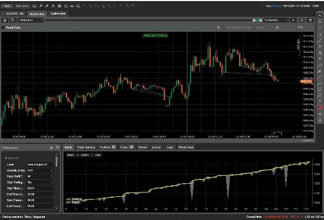Click the right date range slider handle
The image size is (324, 220).
[x=261, y=20]
